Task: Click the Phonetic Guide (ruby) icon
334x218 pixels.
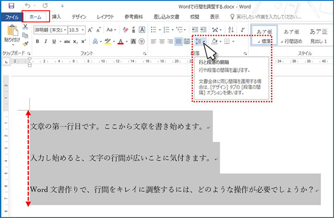Action: [134, 30]
